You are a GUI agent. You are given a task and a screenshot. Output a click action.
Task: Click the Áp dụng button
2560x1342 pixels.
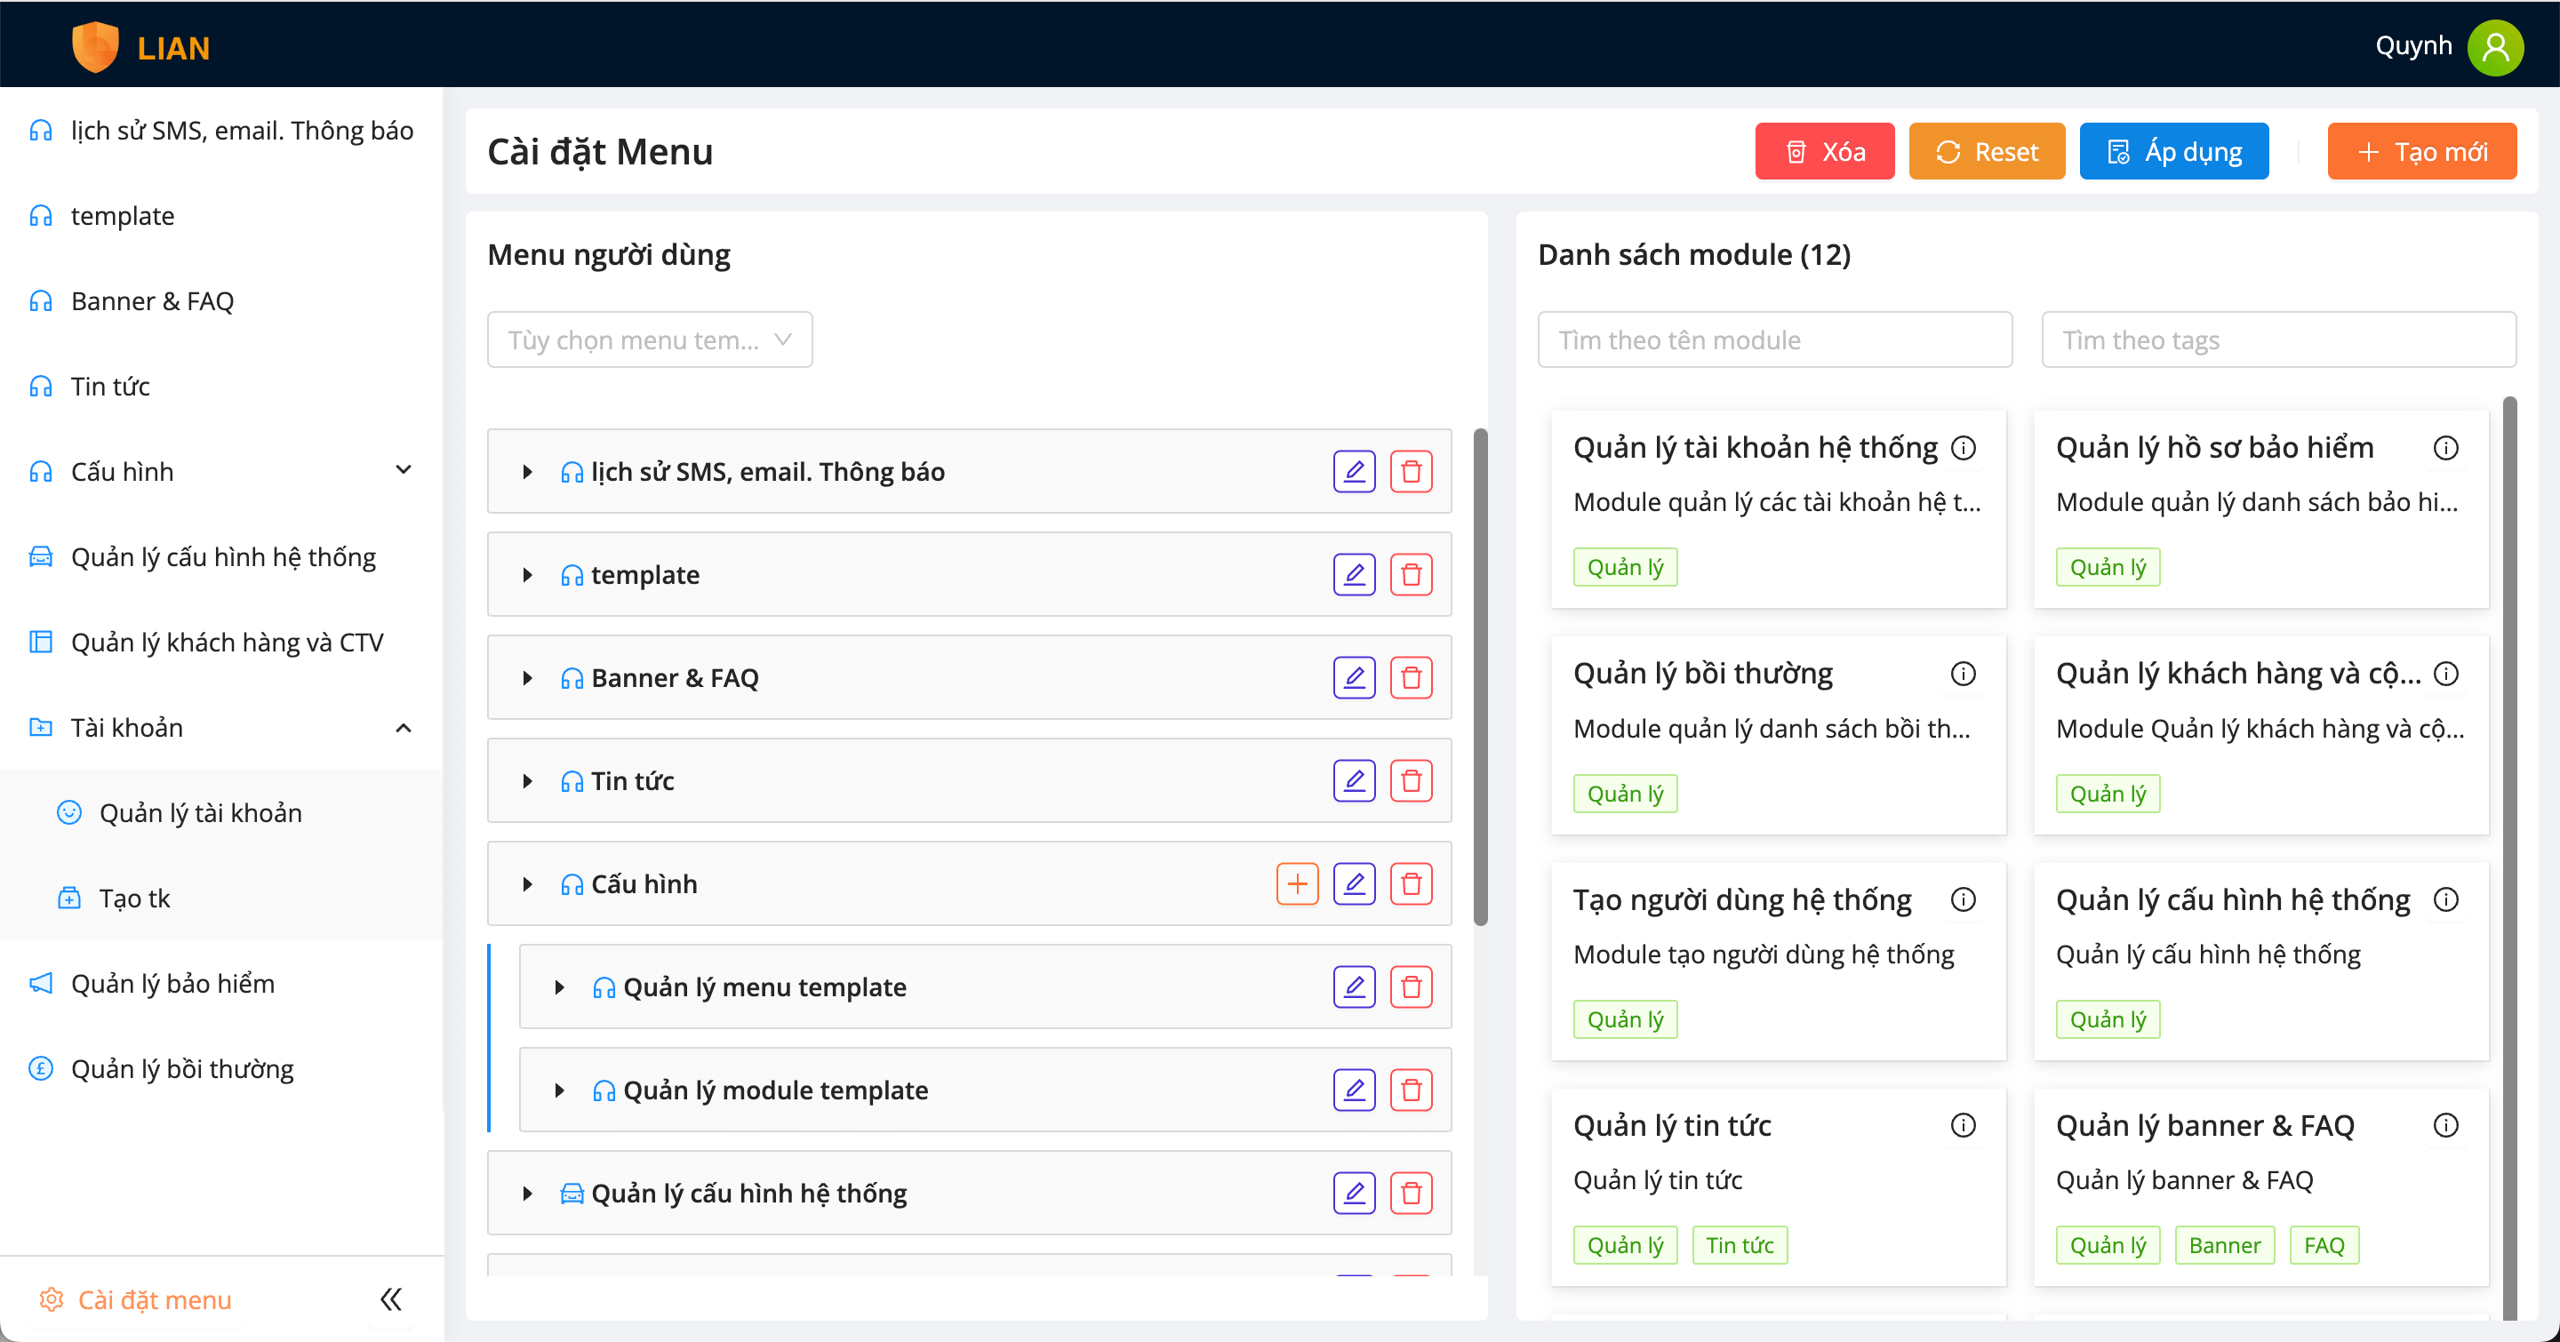pos(2173,152)
